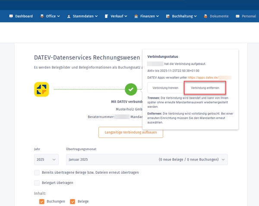Expand the Übertragungsmonat Januar 2025 dropdown
Viewport: 259px width, 206px height.
coord(147,159)
